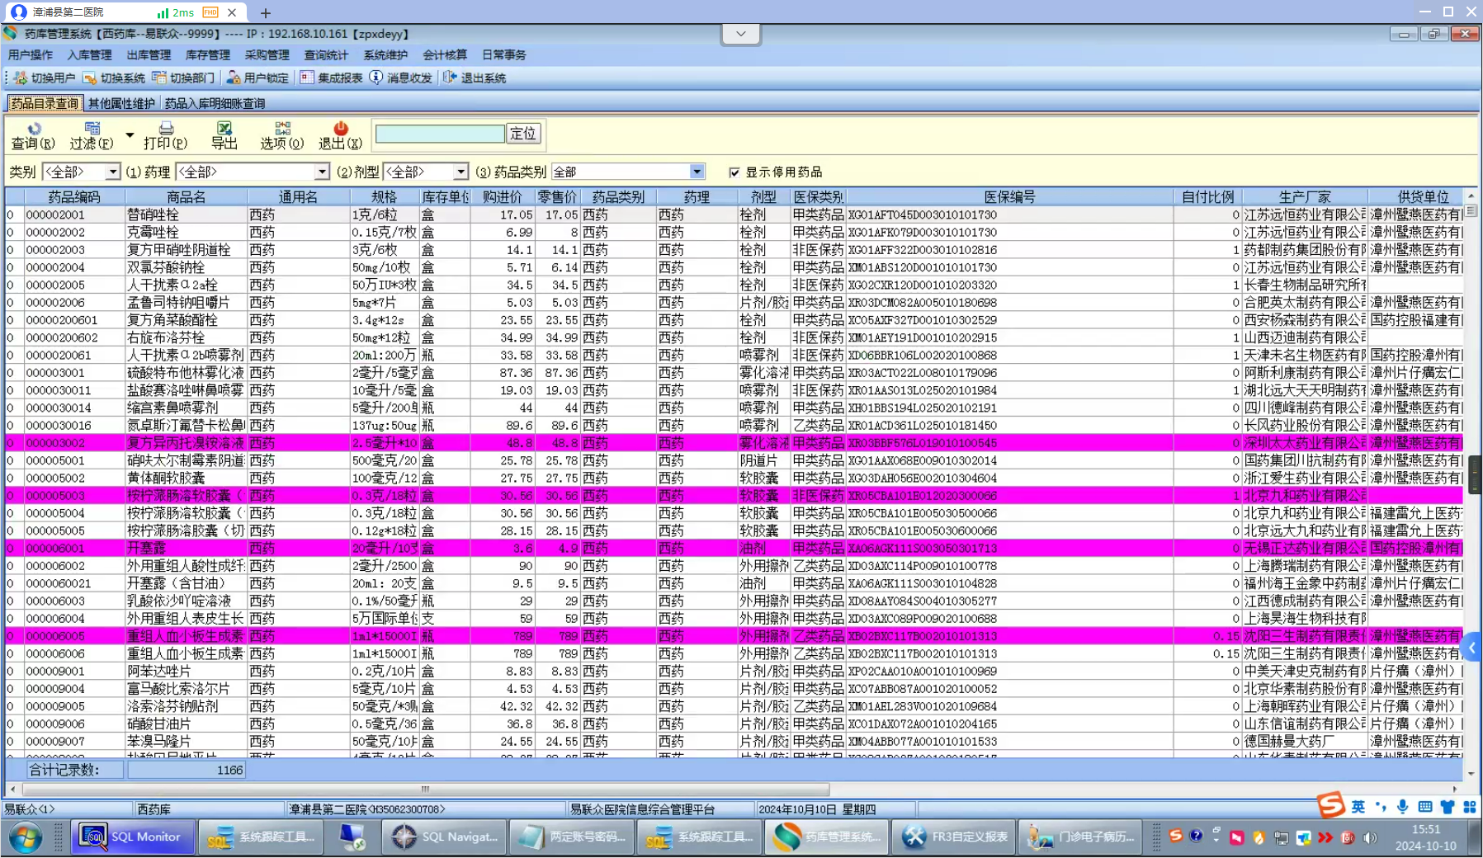Open 选项(O) options icon

[282, 135]
